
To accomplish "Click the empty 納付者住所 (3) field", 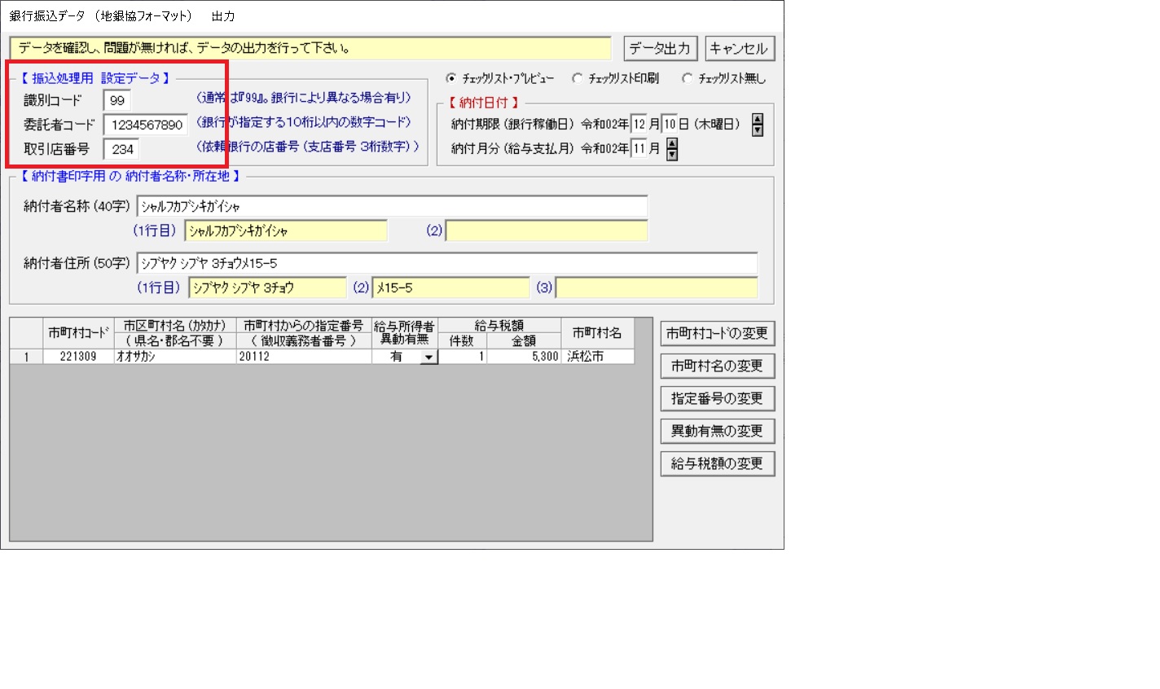I will click(x=657, y=288).
